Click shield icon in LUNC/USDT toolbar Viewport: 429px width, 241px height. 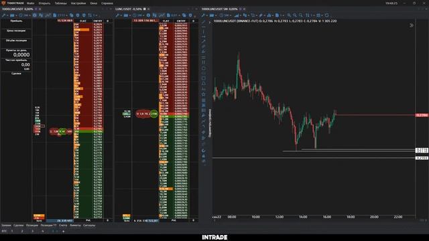point(190,15)
